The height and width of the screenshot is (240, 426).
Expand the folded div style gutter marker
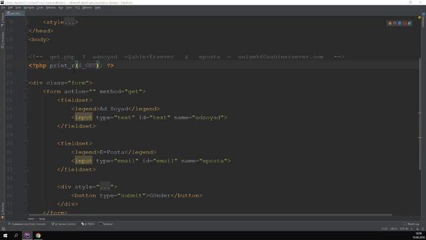pyautogui.click(x=27, y=187)
